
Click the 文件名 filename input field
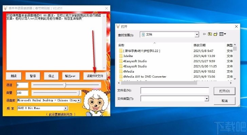175,91
